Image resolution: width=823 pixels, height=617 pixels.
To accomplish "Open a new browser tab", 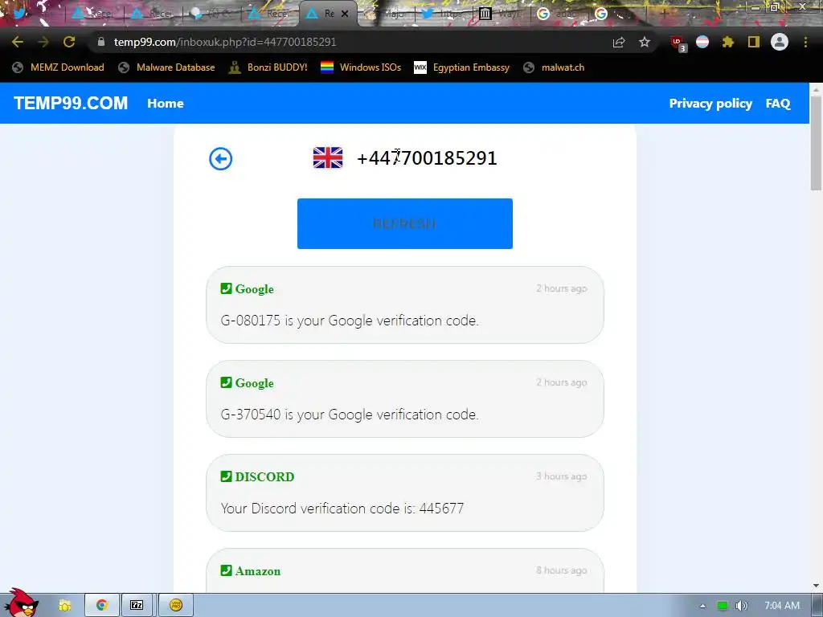I will point(664,14).
